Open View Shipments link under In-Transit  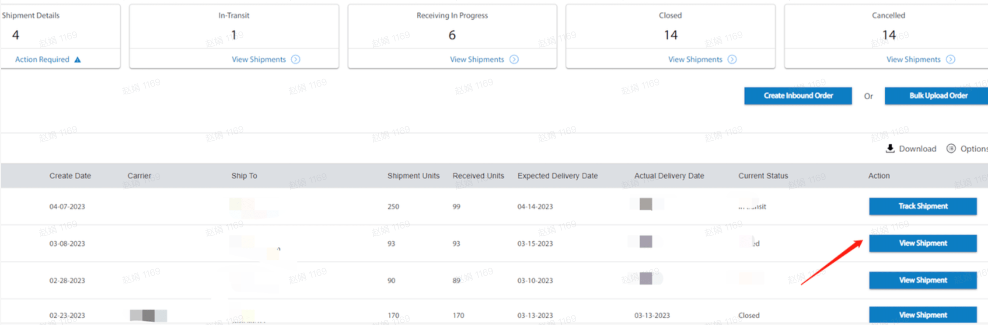(x=259, y=59)
